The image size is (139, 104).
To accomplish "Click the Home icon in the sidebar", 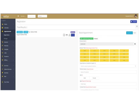I will click(x=3, y=24).
